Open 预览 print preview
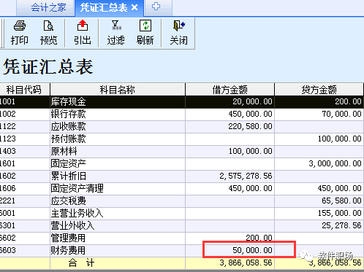 click(x=48, y=33)
